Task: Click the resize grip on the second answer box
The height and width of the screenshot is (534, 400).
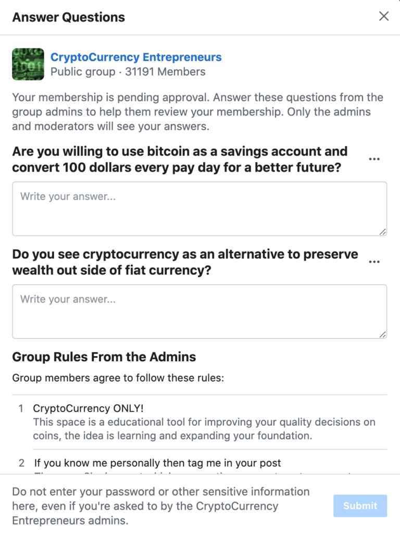Action: [383, 334]
